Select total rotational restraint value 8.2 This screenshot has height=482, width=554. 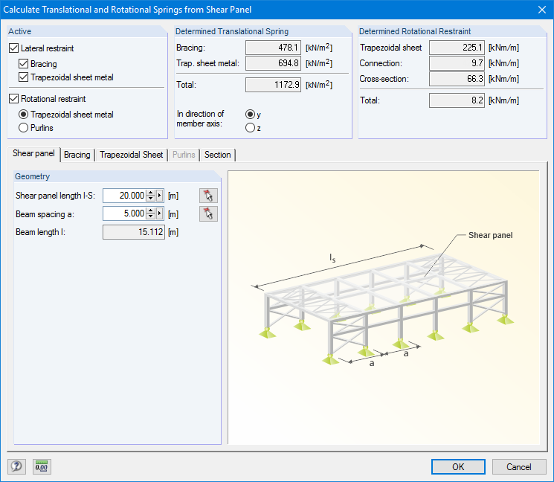(457, 100)
